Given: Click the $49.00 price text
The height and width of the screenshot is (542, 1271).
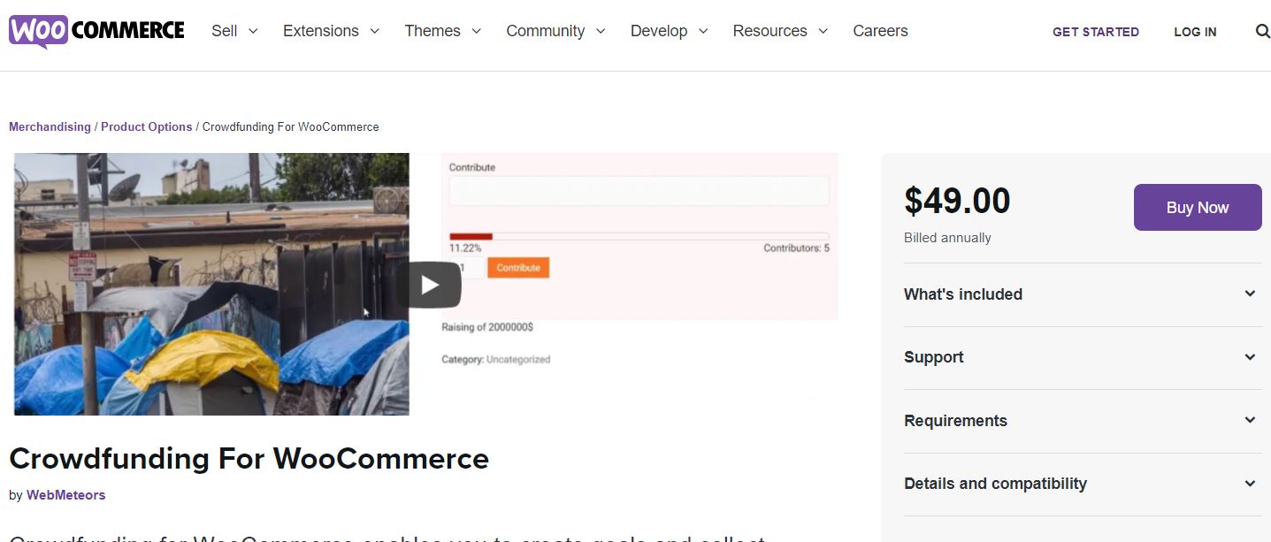Looking at the screenshot, I should point(957,201).
